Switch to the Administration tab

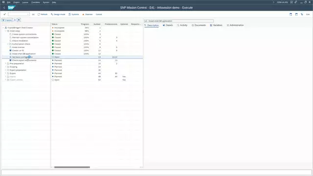pos(235,25)
